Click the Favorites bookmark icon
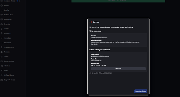Viewport: 180px width, 97px height. pyautogui.click(x=2, y=43)
